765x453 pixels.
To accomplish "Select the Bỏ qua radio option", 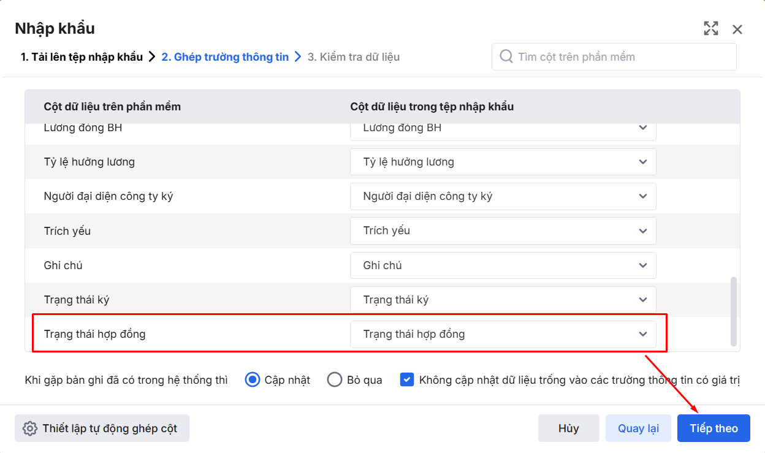I will point(335,380).
